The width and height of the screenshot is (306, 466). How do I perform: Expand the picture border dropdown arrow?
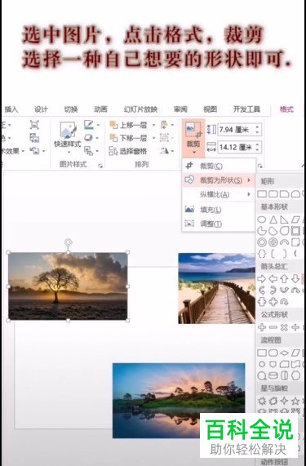[x=98, y=125]
